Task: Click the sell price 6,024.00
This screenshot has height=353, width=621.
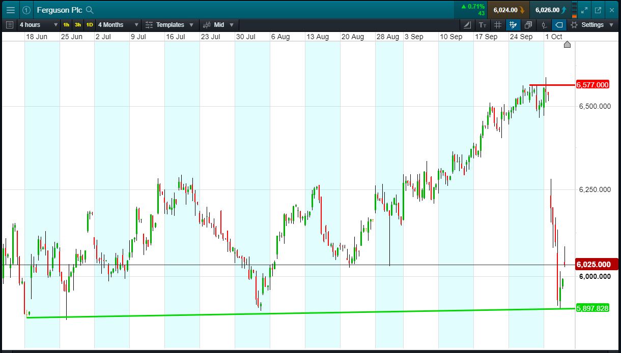Action: [x=508, y=10]
